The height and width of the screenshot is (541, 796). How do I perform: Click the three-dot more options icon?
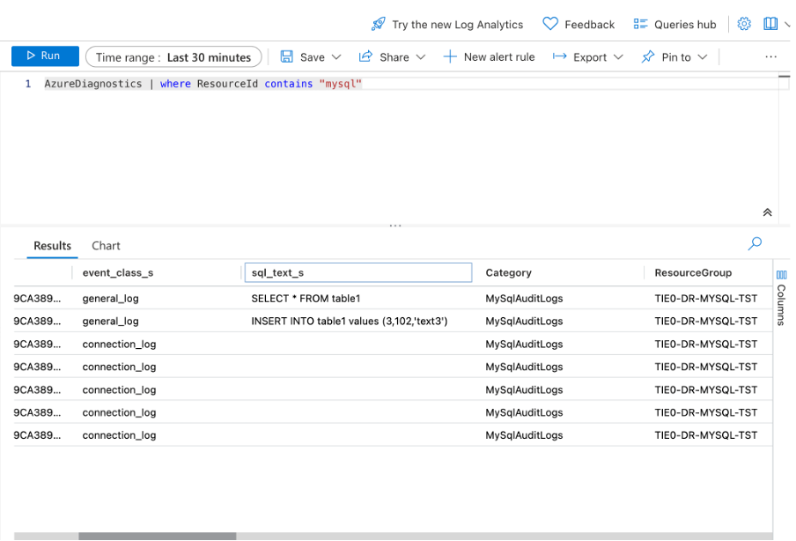(x=771, y=56)
